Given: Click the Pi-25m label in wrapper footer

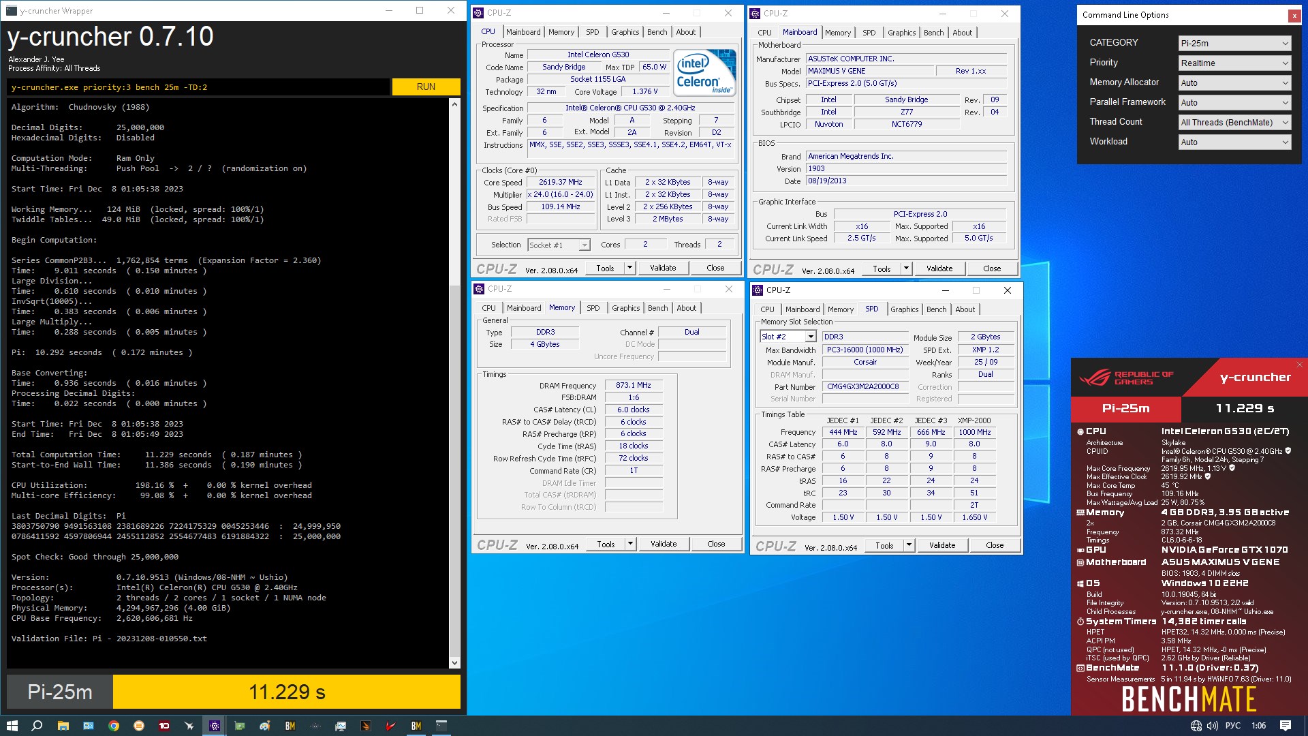Looking at the screenshot, I should click(x=60, y=692).
